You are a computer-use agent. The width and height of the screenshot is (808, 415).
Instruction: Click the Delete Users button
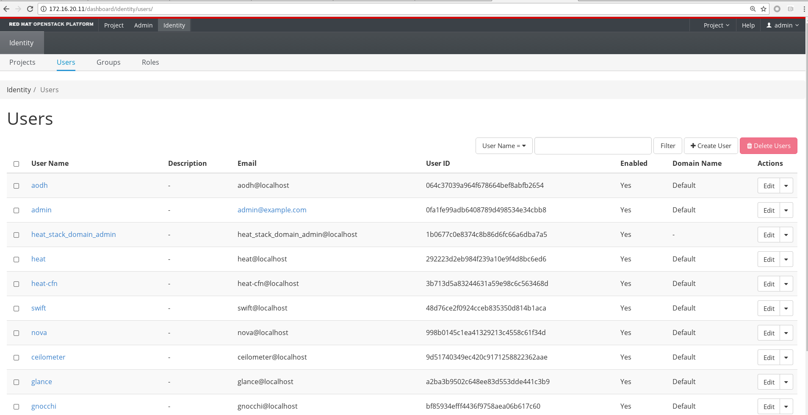[x=768, y=146]
